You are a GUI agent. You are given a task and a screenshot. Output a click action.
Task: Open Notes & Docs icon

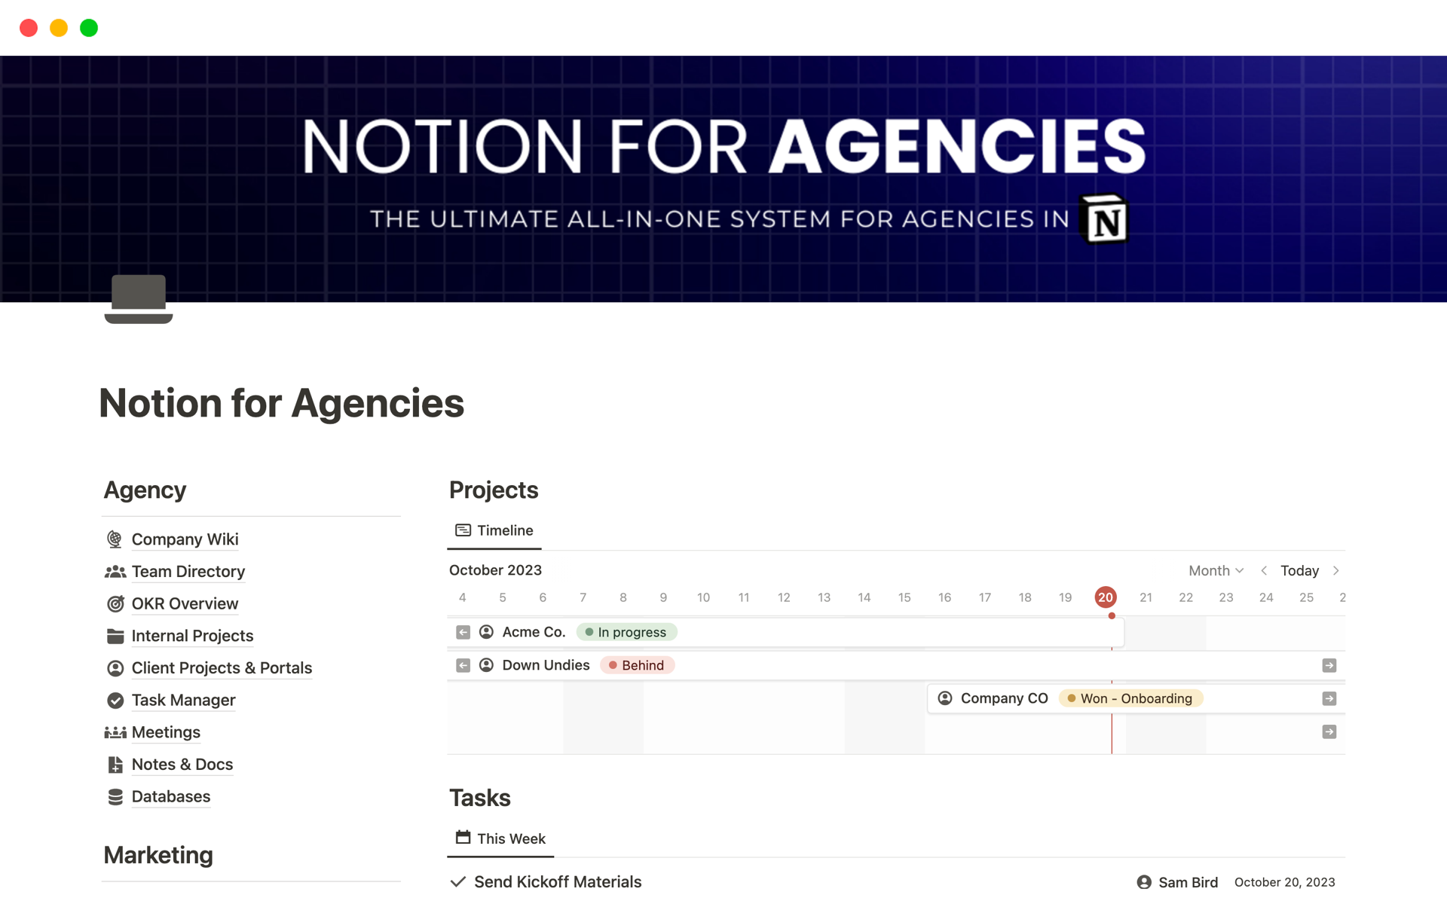[115, 763]
